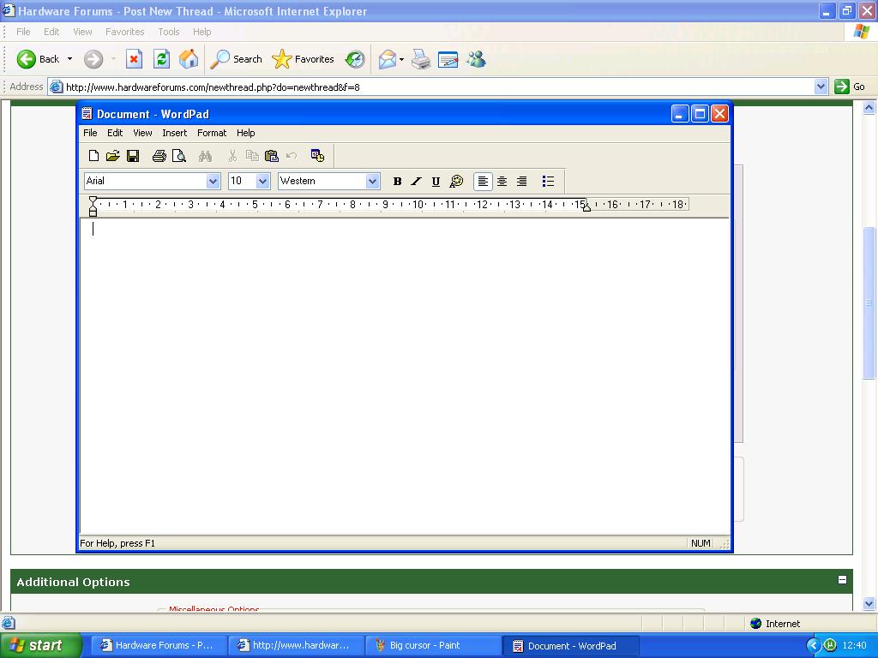Click the uTorrent tray icon
This screenshot has width=878, height=658.
click(x=830, y=645)
